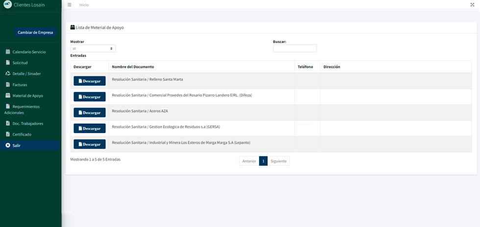480x227 pixels.
Task: Click the fullscreen expand icon at top right
Action: [472, 4]
